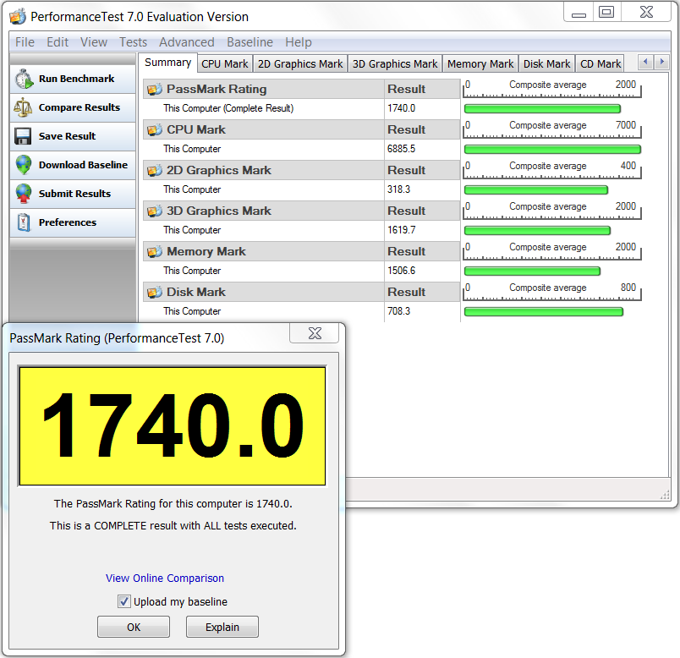The image size is (680, 658).
Task: Click the Preferences clipboard icon
Action: [x=24, y=222]
